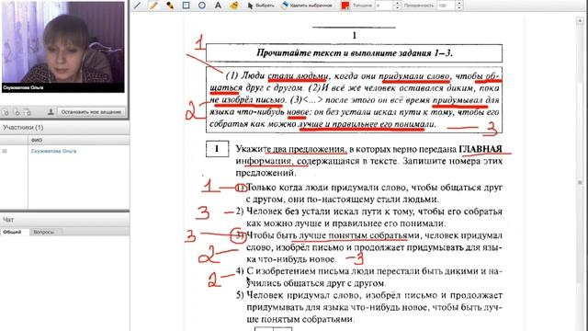Click answer option 5 starting "Человек придумал слово"

[x=369, y=307]
